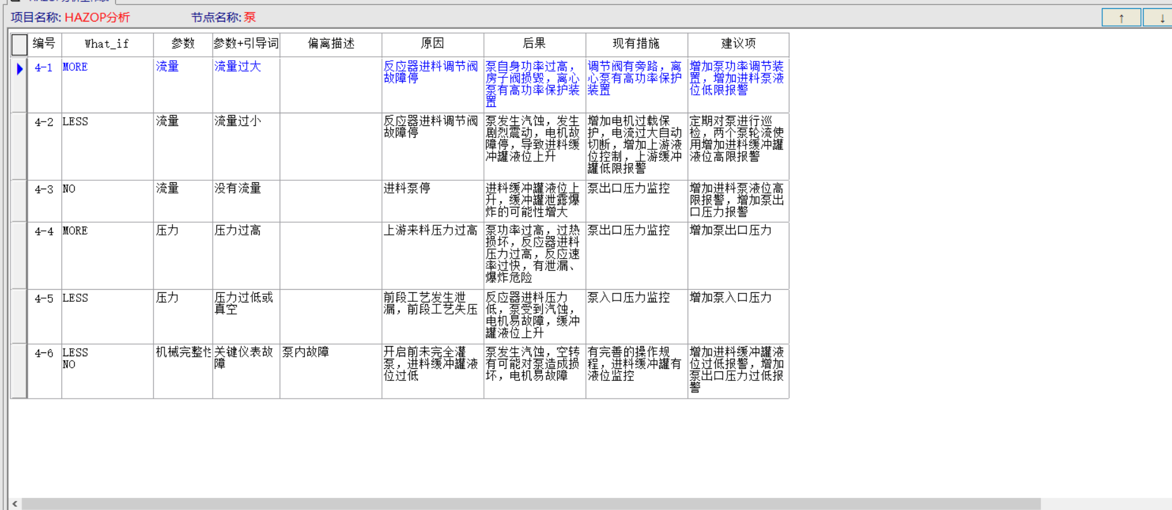Click the 调节阀有旁路 existing measure cell
Image resolution: width=1172 pixels, height=510 pixels.
(x=636, y=85)
